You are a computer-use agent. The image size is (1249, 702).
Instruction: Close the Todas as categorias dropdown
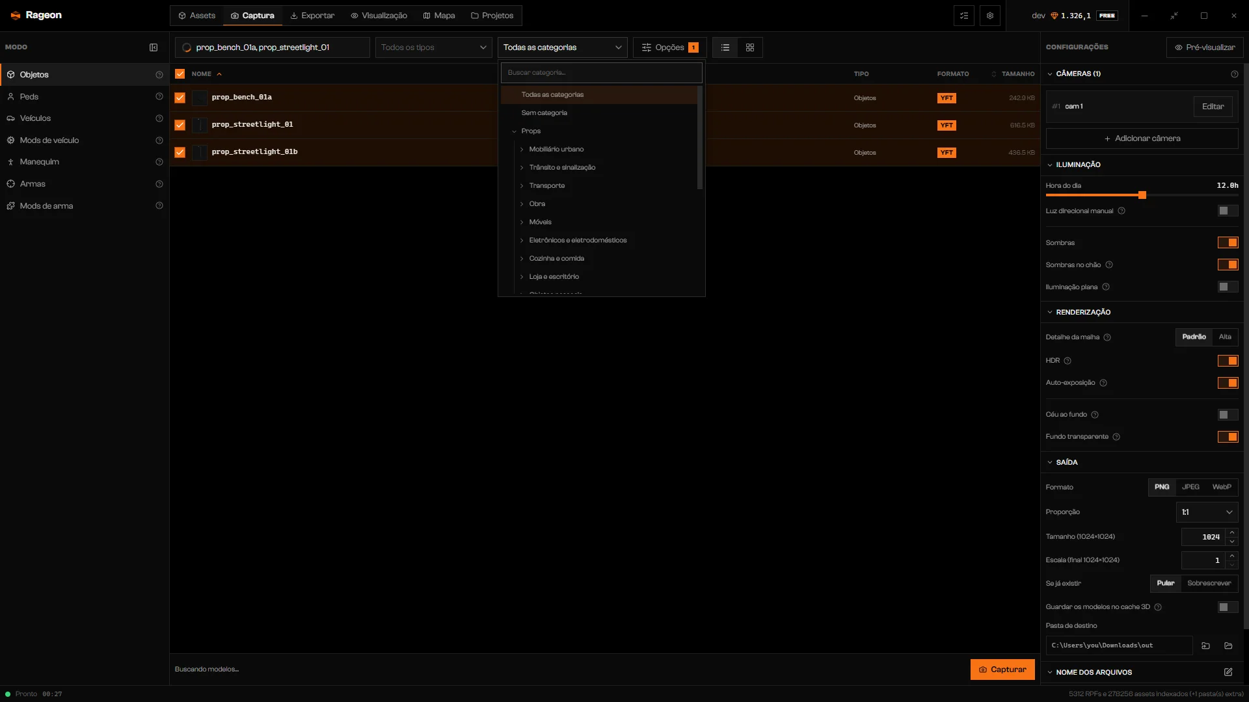[x=563, y=47]
